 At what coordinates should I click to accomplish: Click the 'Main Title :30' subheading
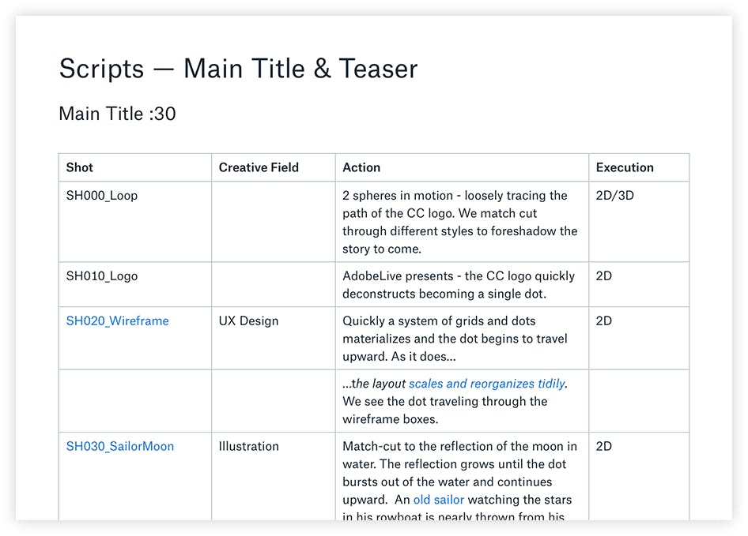[117, 114]
